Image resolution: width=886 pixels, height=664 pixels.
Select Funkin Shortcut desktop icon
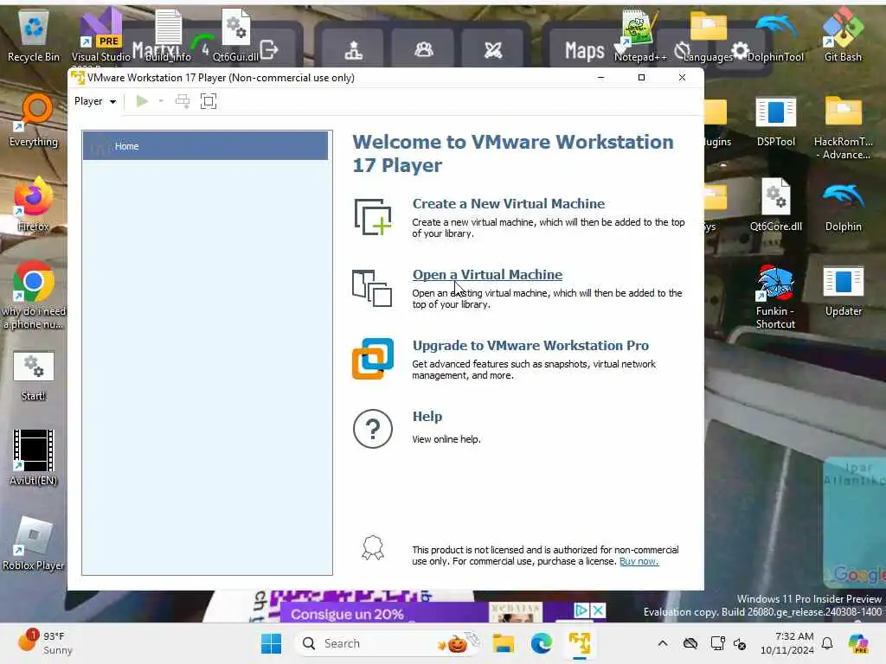[775, 297]
